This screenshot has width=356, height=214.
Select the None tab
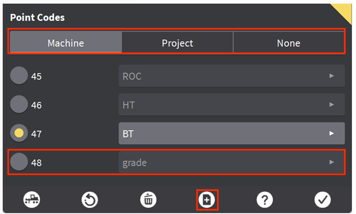tap(288, 43)
